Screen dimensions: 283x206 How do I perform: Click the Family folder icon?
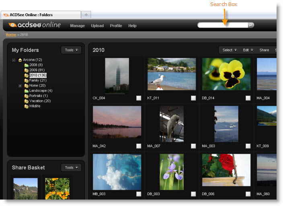tap(27, 80)
